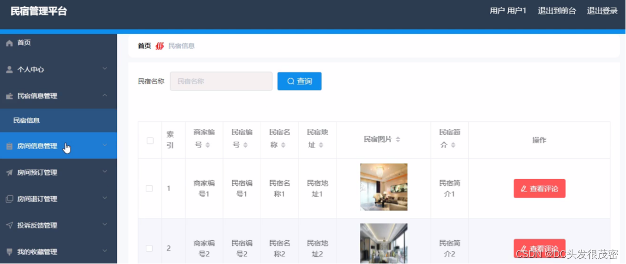The image size is (626, 264).
Task: Expand the 个人中心 chevron
Action: coord(105,68)
